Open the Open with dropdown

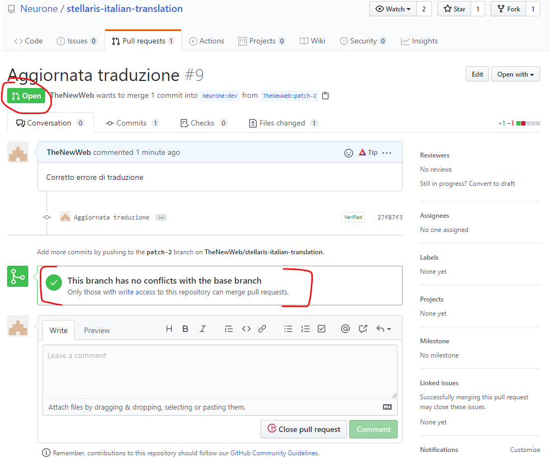tap(516, 74)
